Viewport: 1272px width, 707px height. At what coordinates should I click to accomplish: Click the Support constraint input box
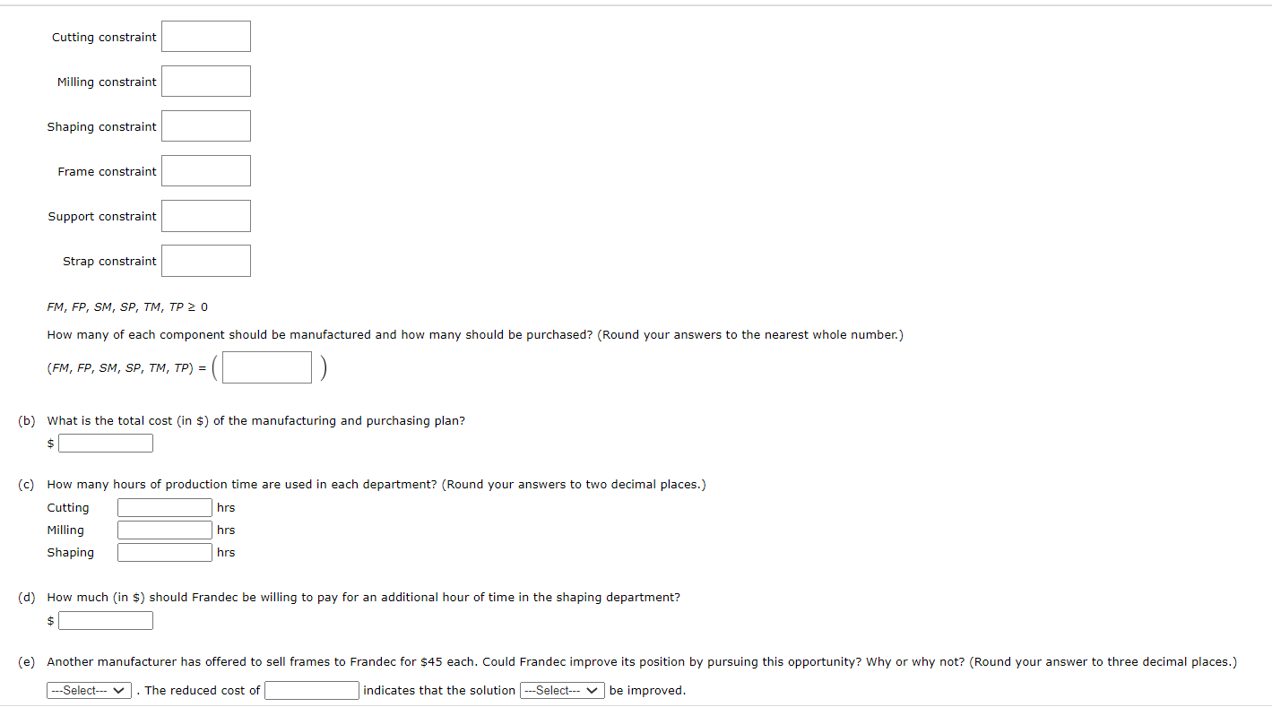[x=206, y=216]
